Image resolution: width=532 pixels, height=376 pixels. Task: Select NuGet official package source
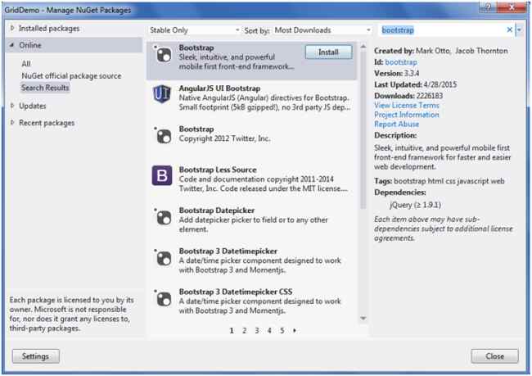tap(71, 75)
